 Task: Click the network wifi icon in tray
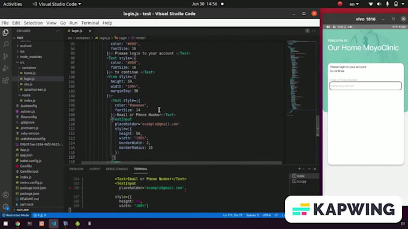click(x=371, y=4)
